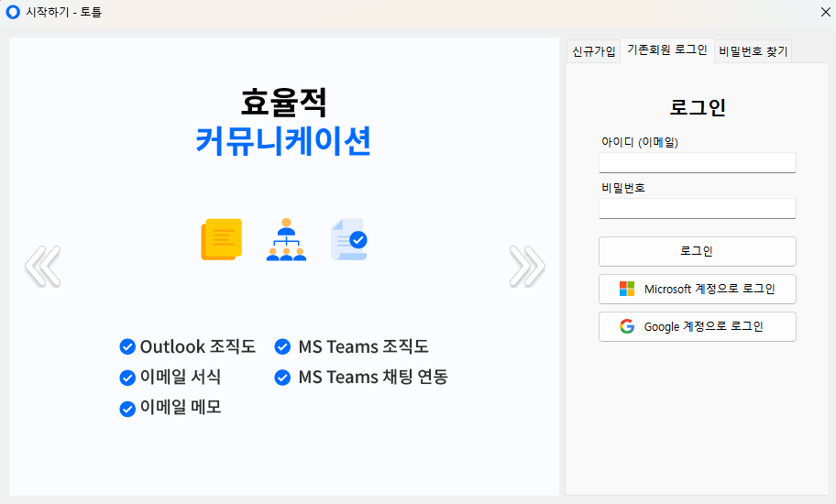Sign in with Microsoft 계정으로 로그인 button

pos(697,289)
